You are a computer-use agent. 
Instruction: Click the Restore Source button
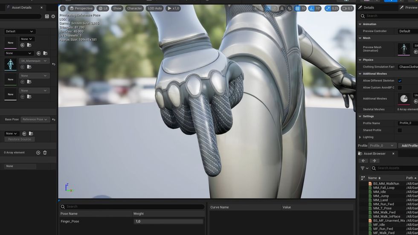(20, 139)
